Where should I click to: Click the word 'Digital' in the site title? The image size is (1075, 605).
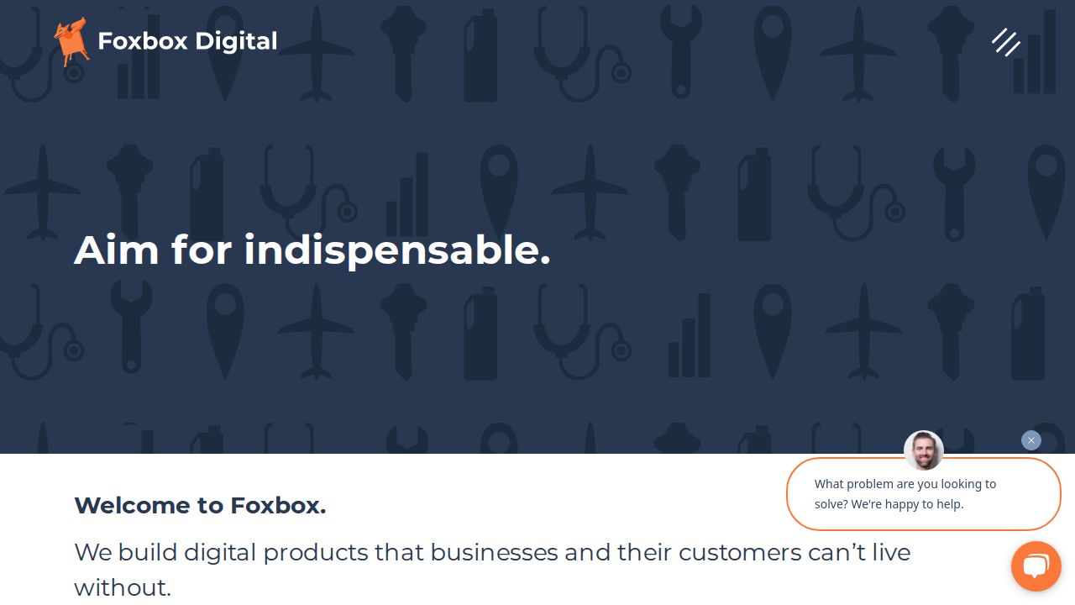coord(236,41)
